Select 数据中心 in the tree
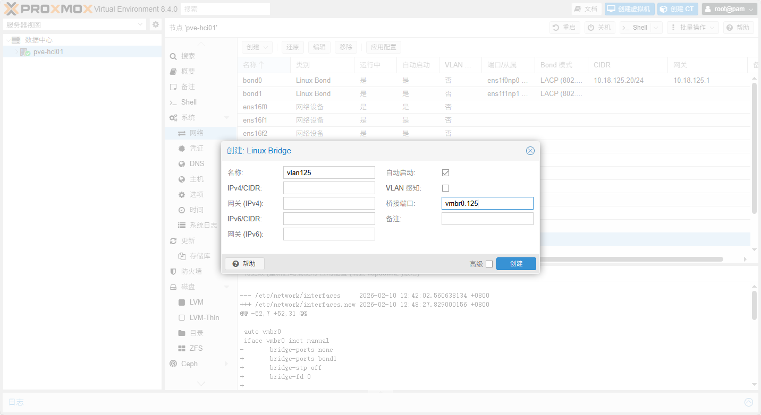The width and height of the screenshot is (761, 415). click(x=39, y=40)
